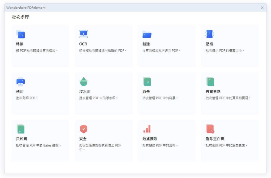Click description 批次縮小 PDF 的檔案大小
The image size is (271, 178).
click(225, 51)
